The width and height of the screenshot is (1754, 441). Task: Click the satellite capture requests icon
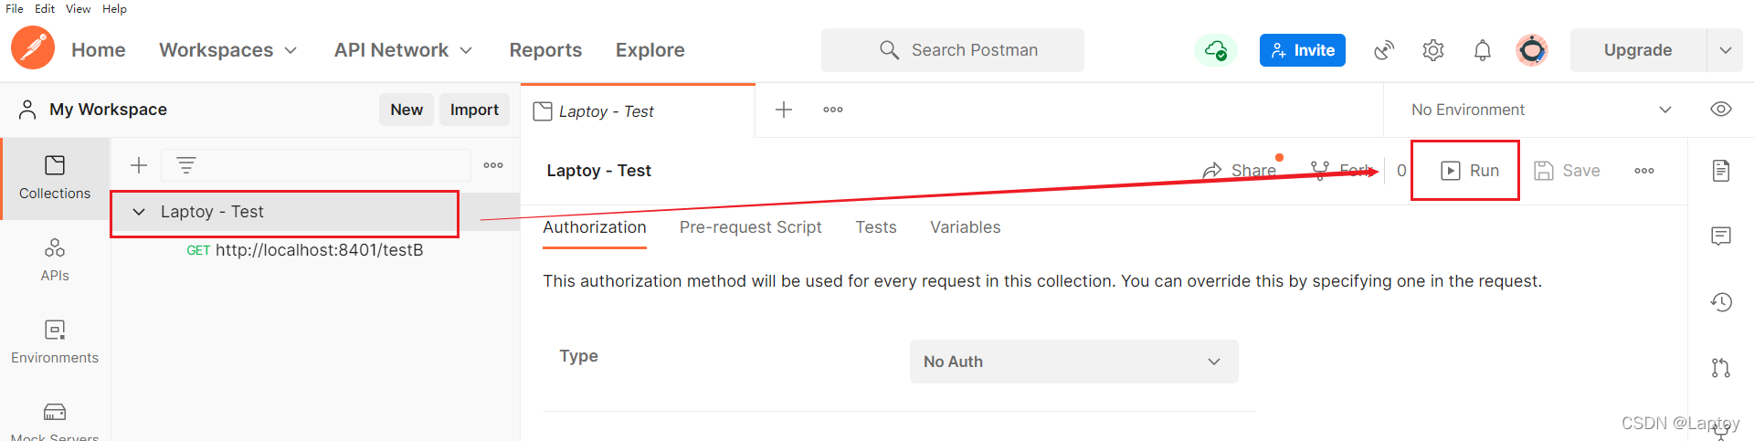[1384, 50]
